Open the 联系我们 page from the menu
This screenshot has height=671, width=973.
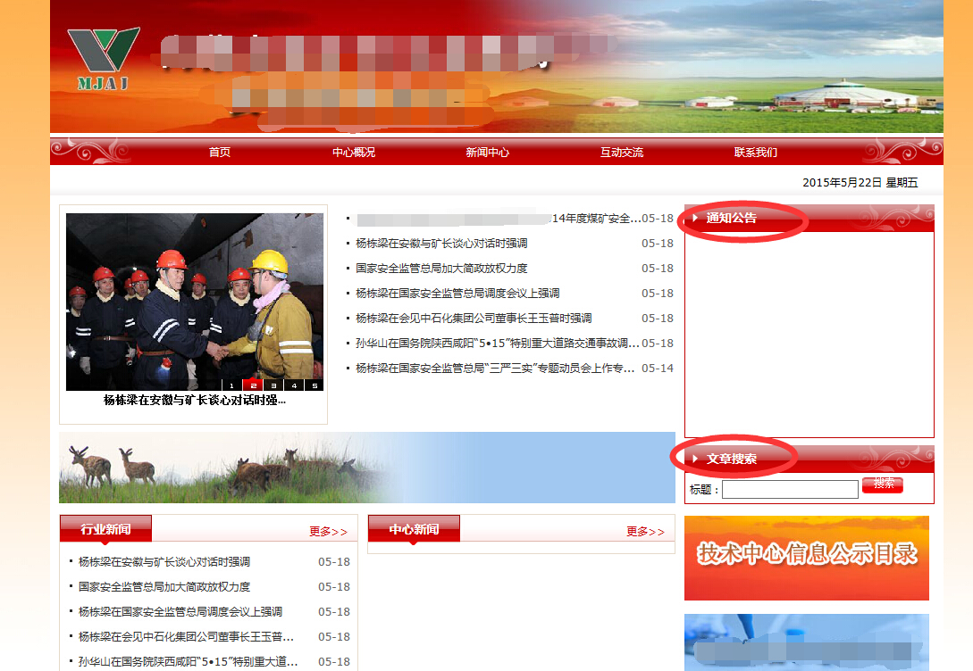pyautogui.click(x=756, y=153)
